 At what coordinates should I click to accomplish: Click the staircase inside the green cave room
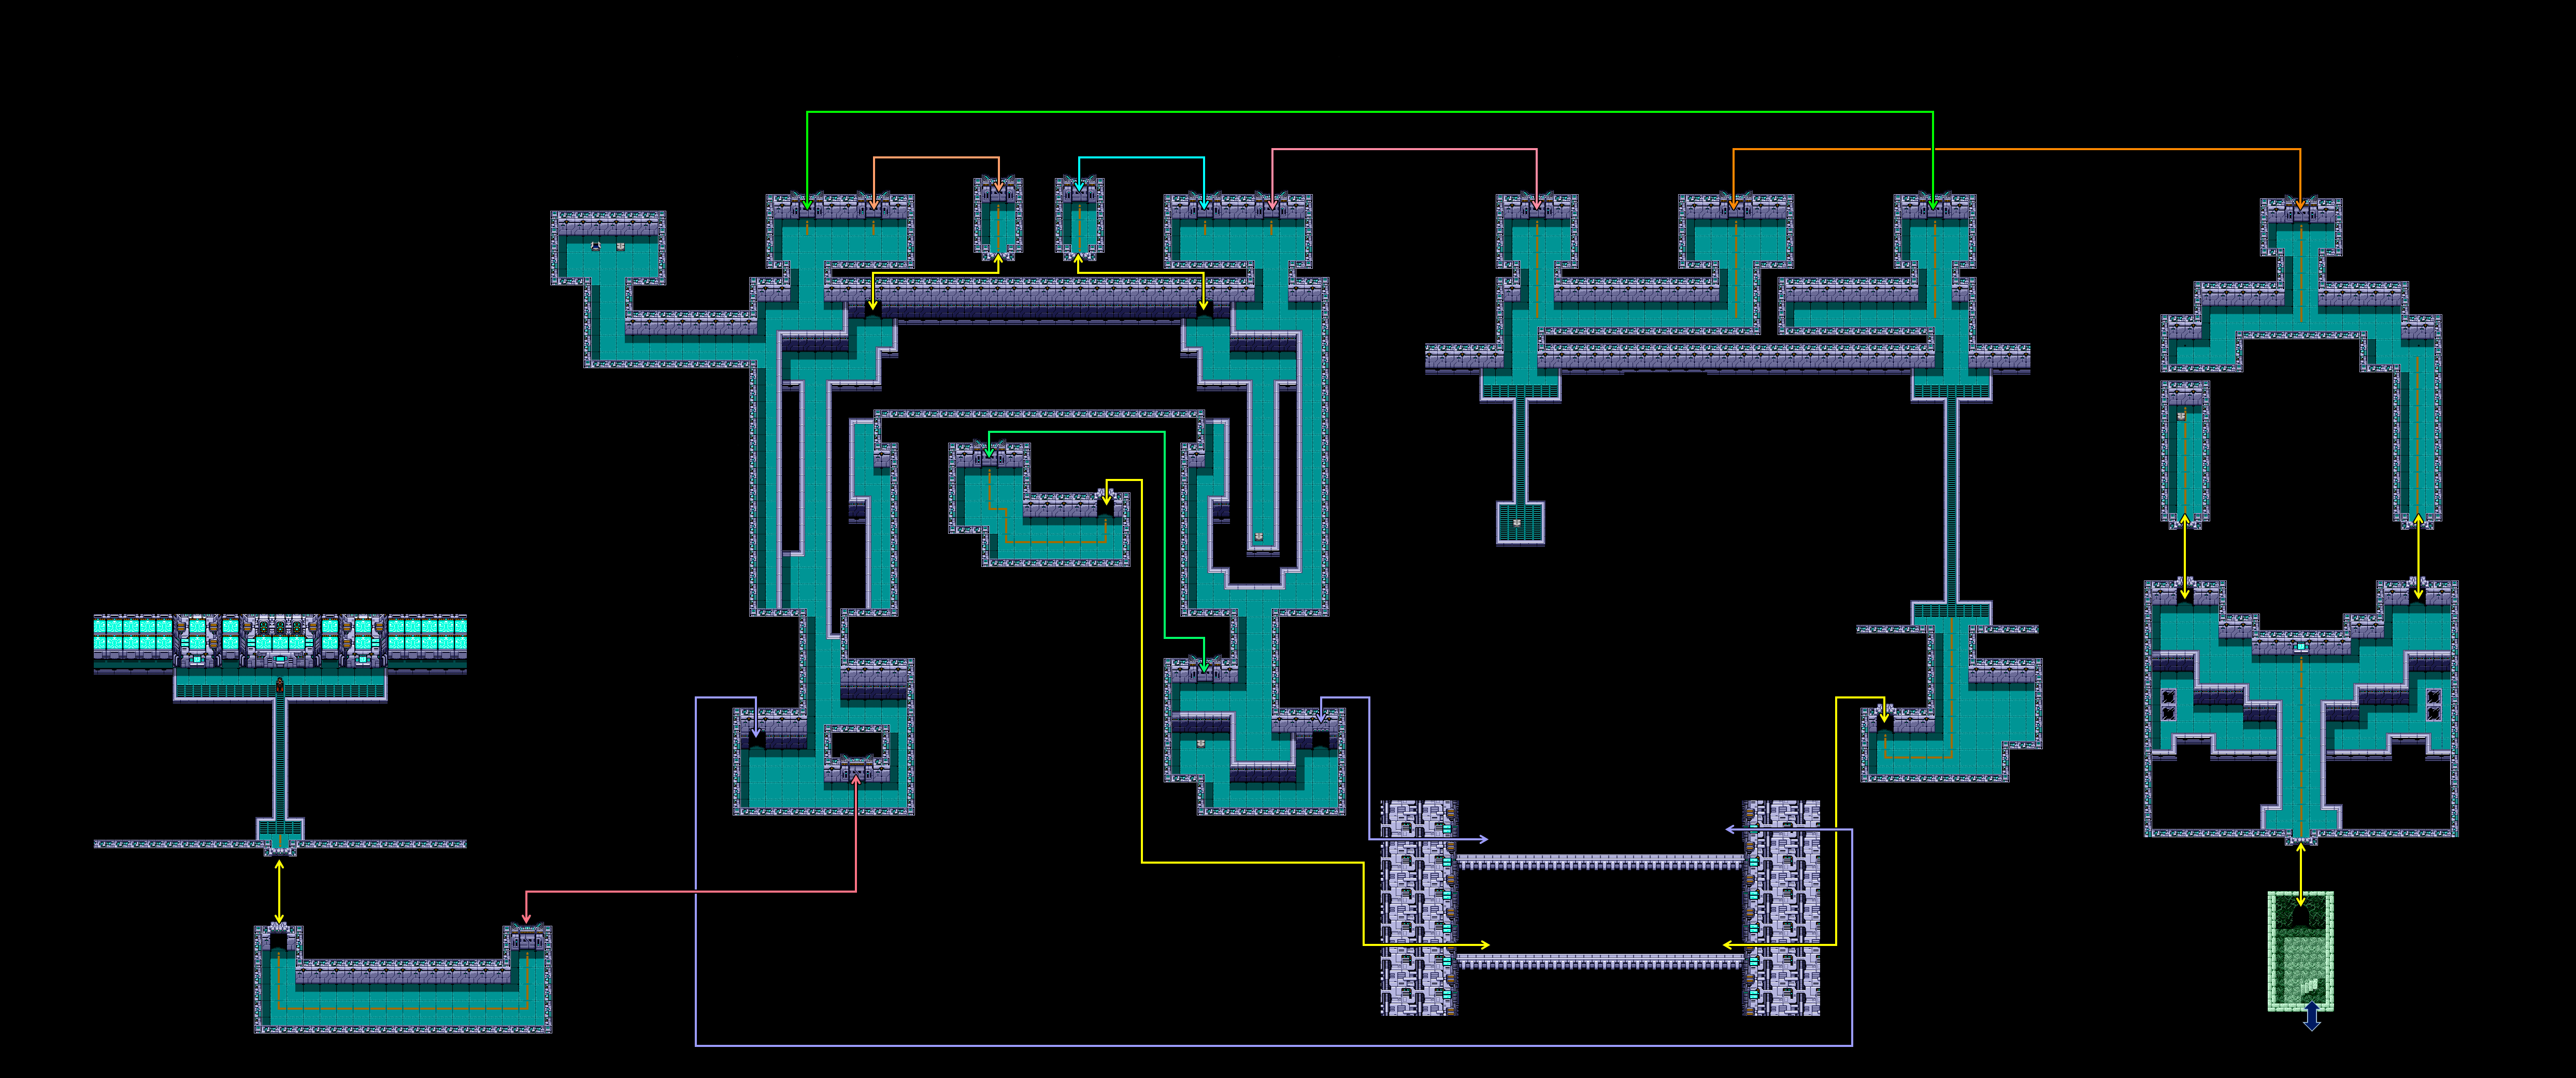click(x=2309, y=986)
